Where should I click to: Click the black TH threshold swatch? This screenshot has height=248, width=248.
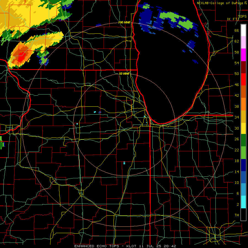pyautogui.click(x=243, y=214)
